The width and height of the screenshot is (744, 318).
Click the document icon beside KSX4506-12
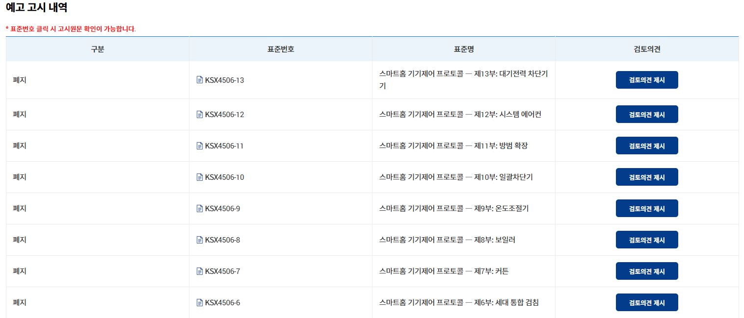point(199,114)
